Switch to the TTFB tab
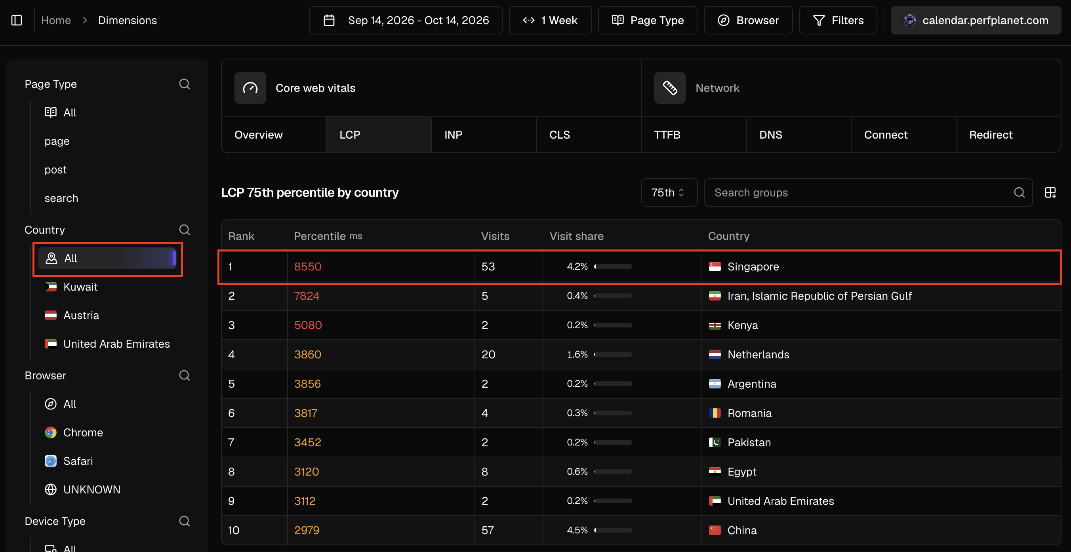 coord(694,135)
